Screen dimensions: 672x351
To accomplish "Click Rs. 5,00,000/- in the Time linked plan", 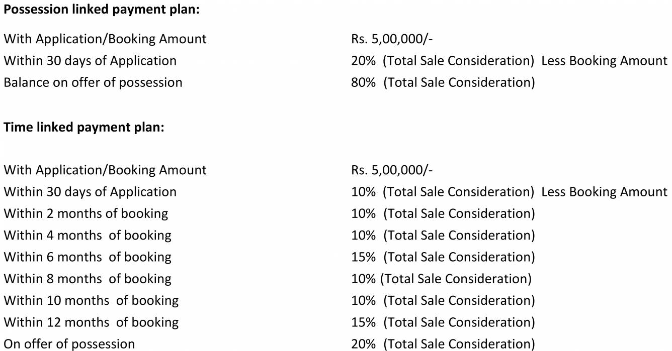I will [392, 170].
